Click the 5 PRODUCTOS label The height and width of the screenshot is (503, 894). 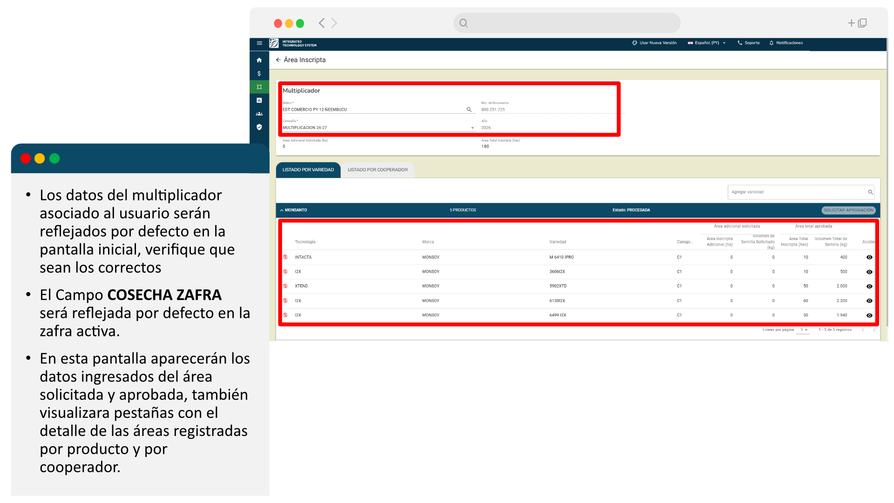(x=463, y=210)
